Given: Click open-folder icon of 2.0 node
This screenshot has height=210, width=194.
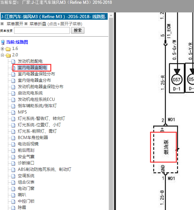Looking at the screenshot, I should [x=8, y=55].
